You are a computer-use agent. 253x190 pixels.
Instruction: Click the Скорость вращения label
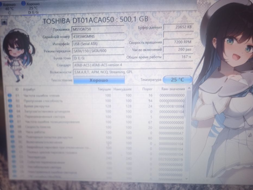click(x=146, y=42)
